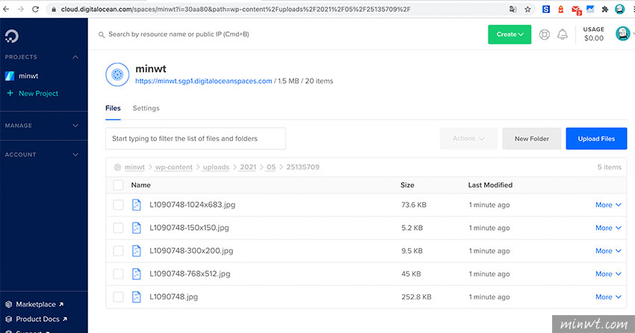Click the Last Modified column header

tap(490, 185)
